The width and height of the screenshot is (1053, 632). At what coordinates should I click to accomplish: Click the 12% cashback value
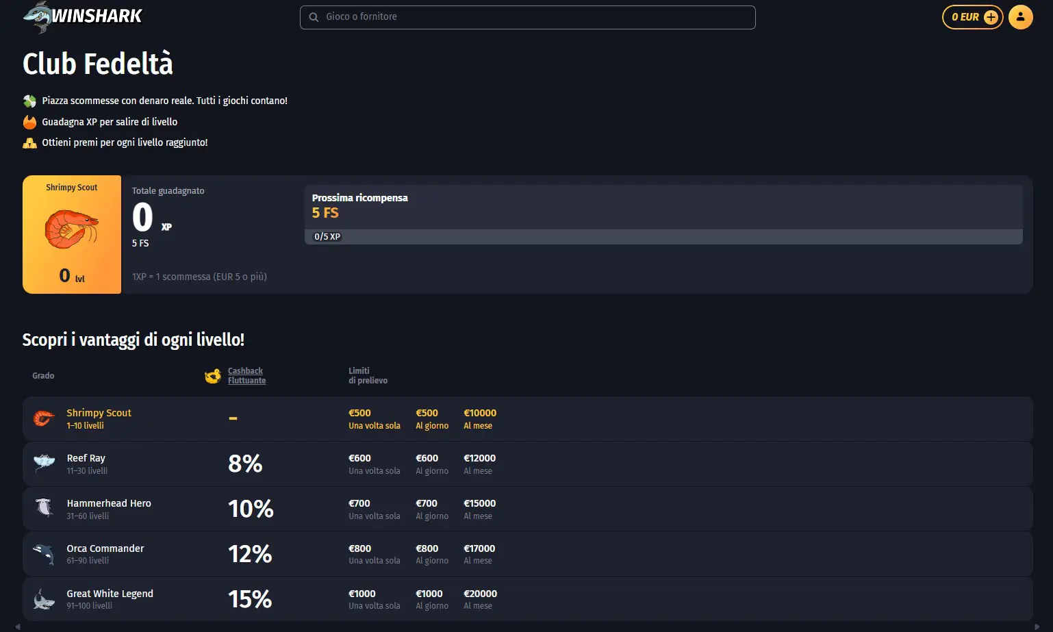click(x=250, y=554)
